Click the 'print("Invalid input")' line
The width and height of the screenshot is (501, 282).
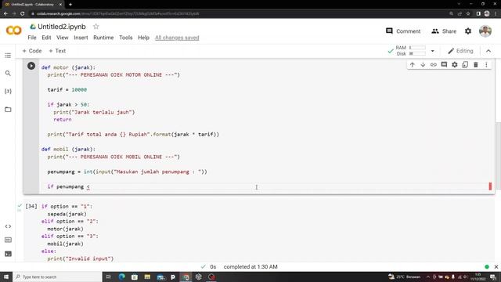tap(81, 258)
